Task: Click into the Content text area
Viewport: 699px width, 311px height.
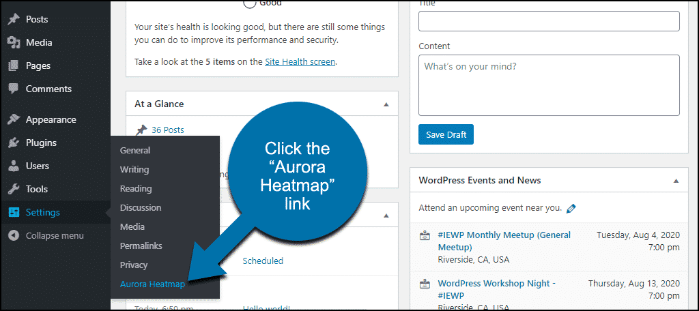Action: tap(549, 85)
